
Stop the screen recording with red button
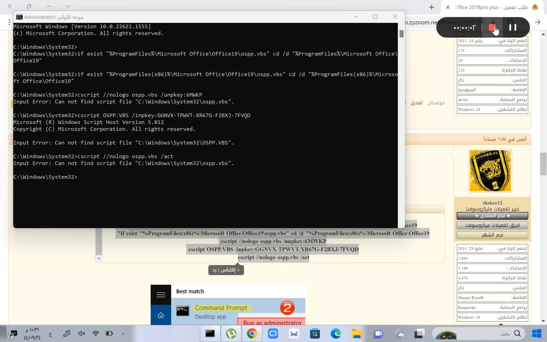click(x=492, y=28)
